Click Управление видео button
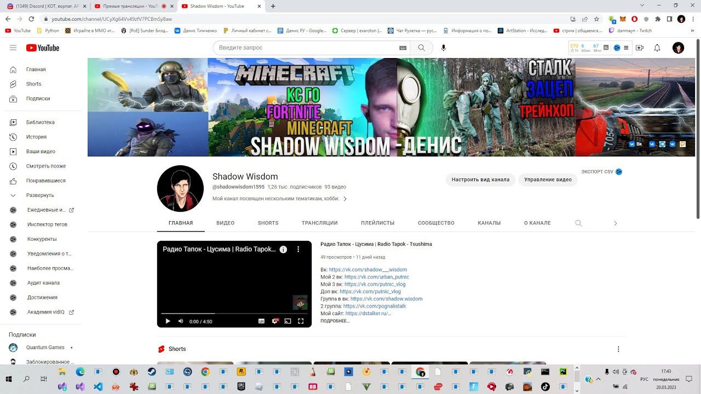701x394 pixels. [548, 179]
